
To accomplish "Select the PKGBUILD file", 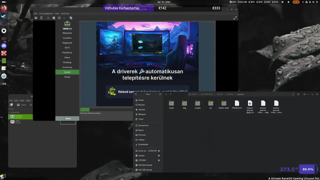I will click(x=237, y=105).
